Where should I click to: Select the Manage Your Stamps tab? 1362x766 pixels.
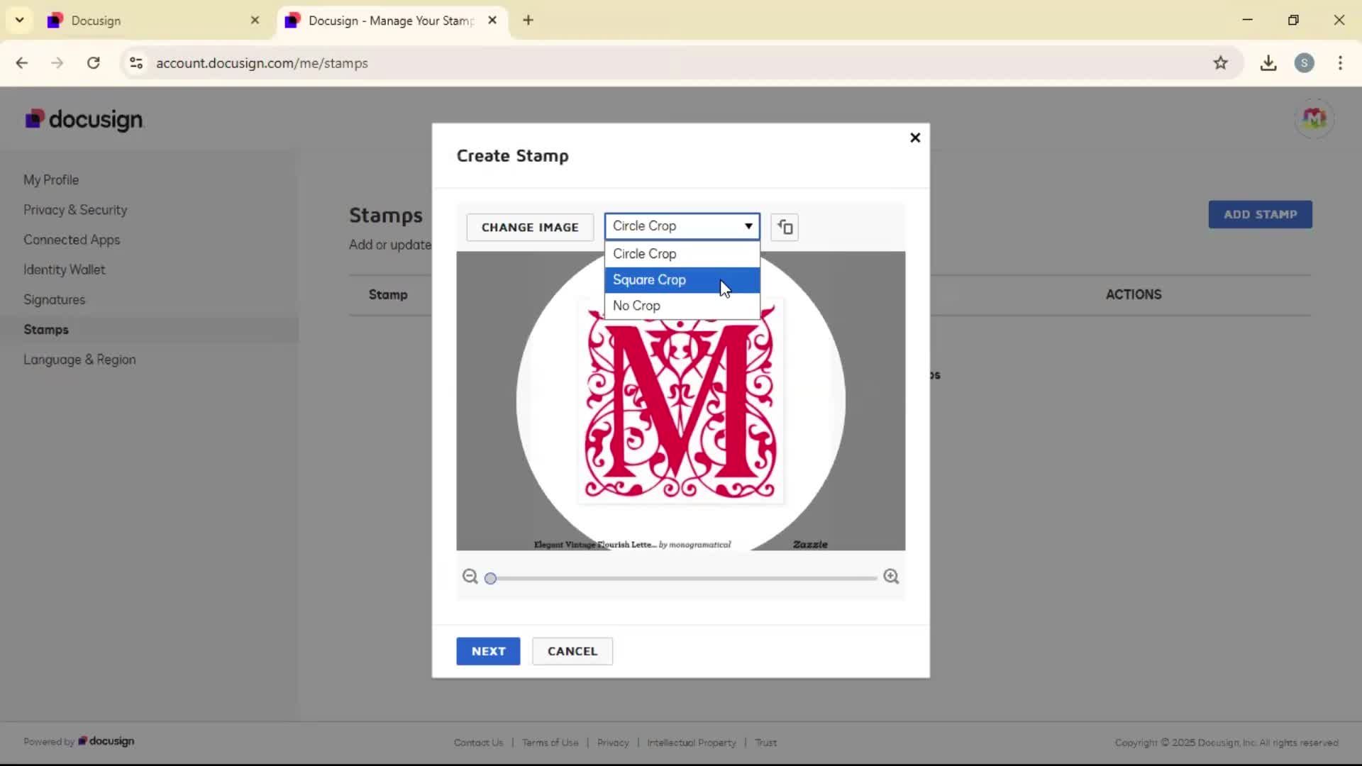click(392, 21)
